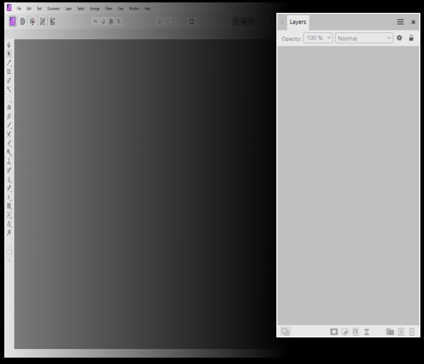Select the Frame Text tool
The image size is (424, 364).
(x=9, y=215)
